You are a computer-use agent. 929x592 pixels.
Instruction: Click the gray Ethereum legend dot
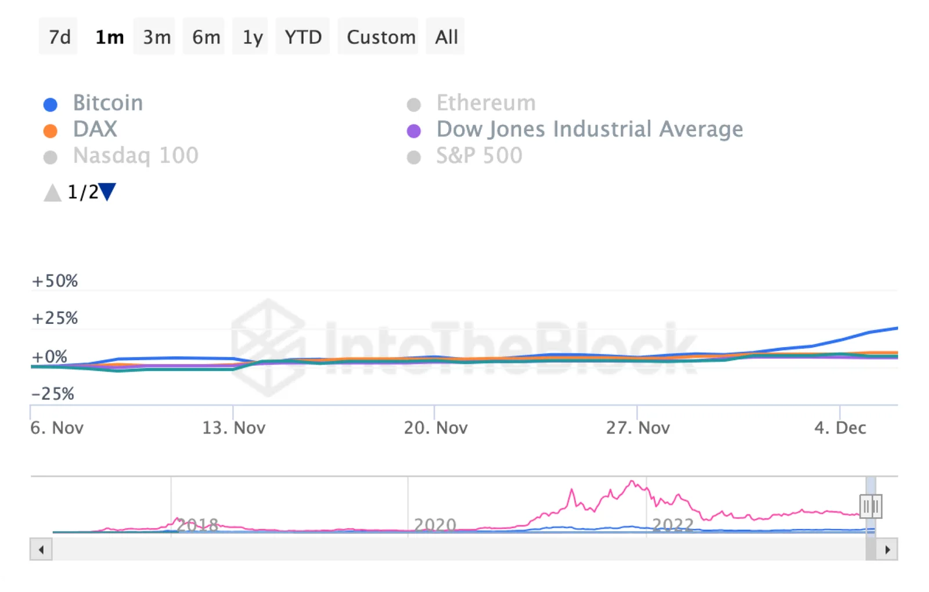pos(414,104)
